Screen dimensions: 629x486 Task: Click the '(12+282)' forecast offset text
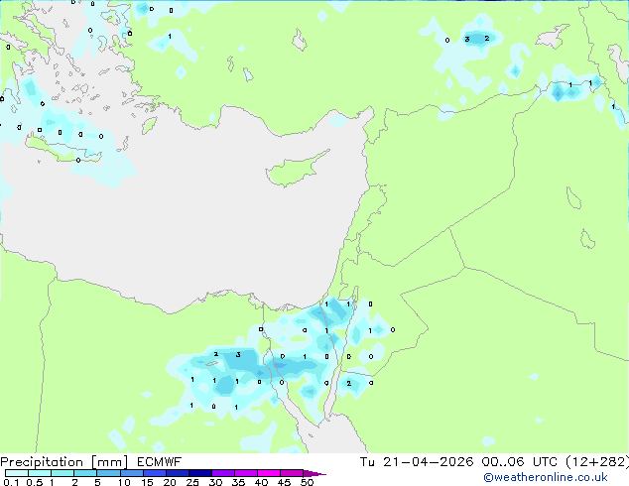click(x=597, y=462)
